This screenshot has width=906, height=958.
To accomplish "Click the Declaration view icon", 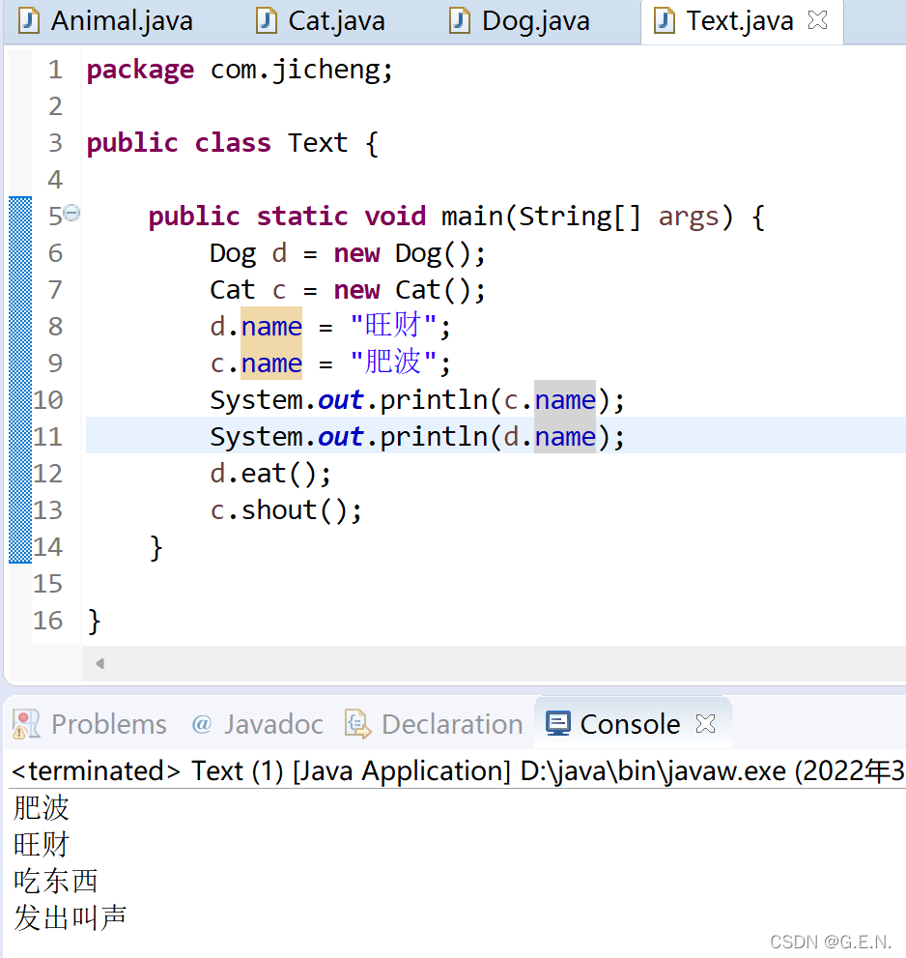I will point(357,724).
